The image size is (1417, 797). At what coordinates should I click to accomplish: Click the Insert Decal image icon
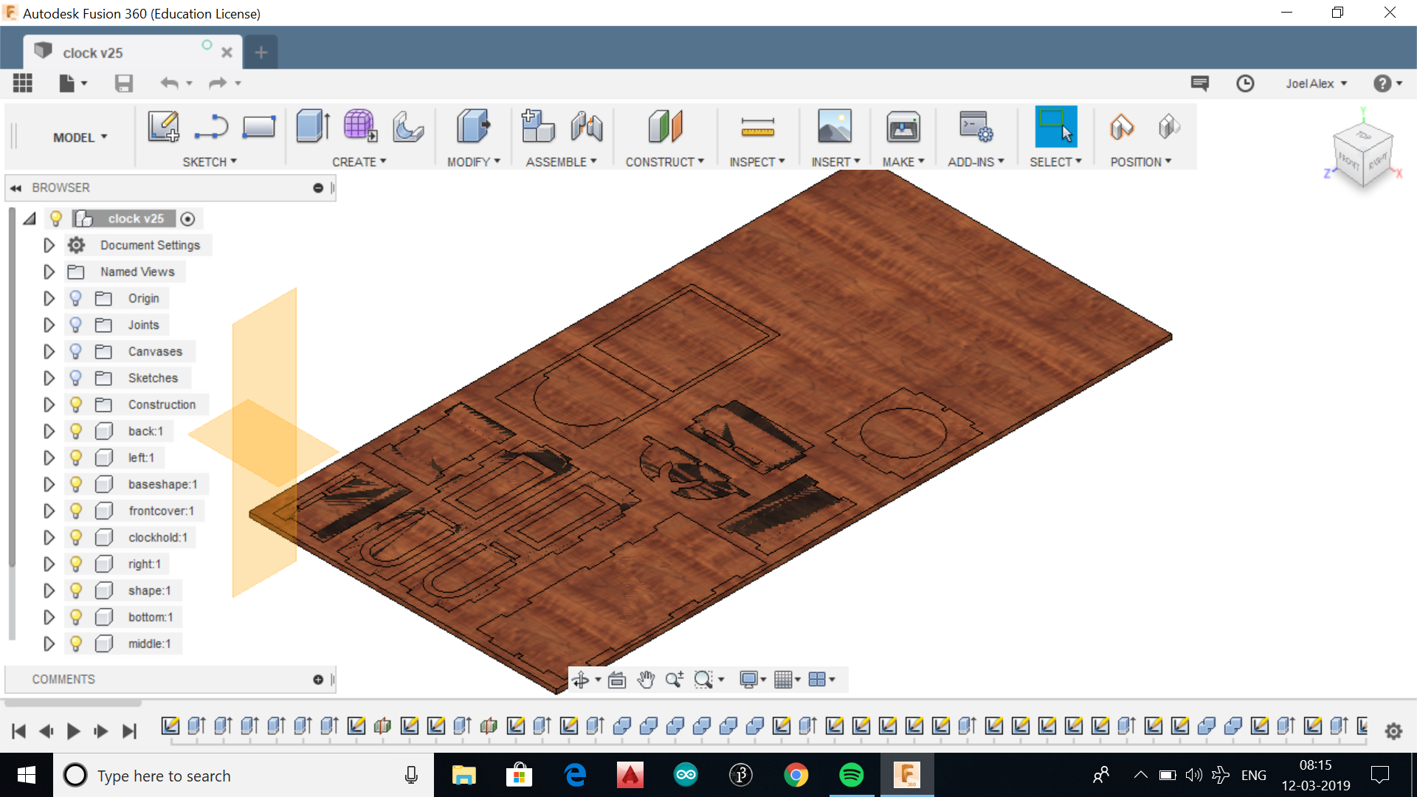[834, 127]
